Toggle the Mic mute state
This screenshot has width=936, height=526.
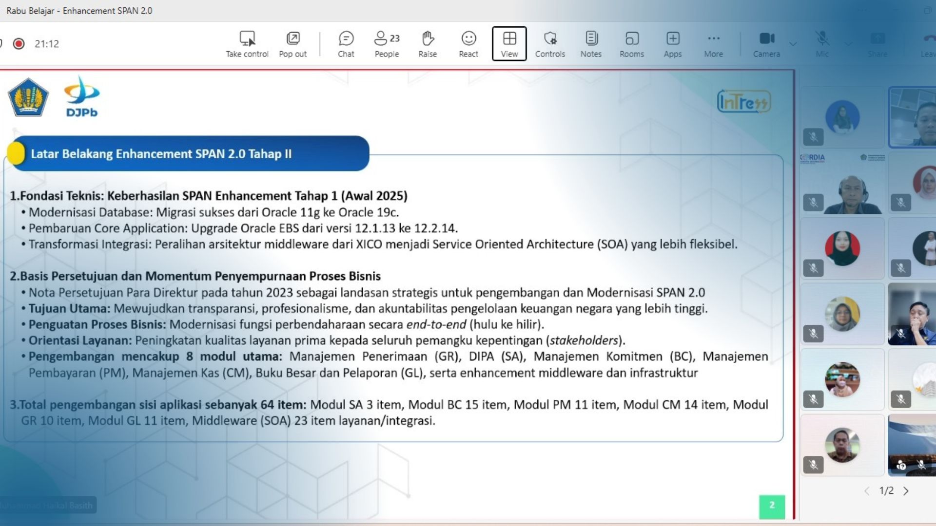pos(822,43)
